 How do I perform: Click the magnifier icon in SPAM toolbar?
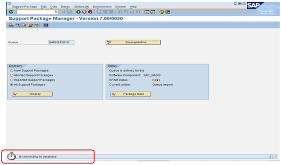pyautogui.click(x=18, y=25)
